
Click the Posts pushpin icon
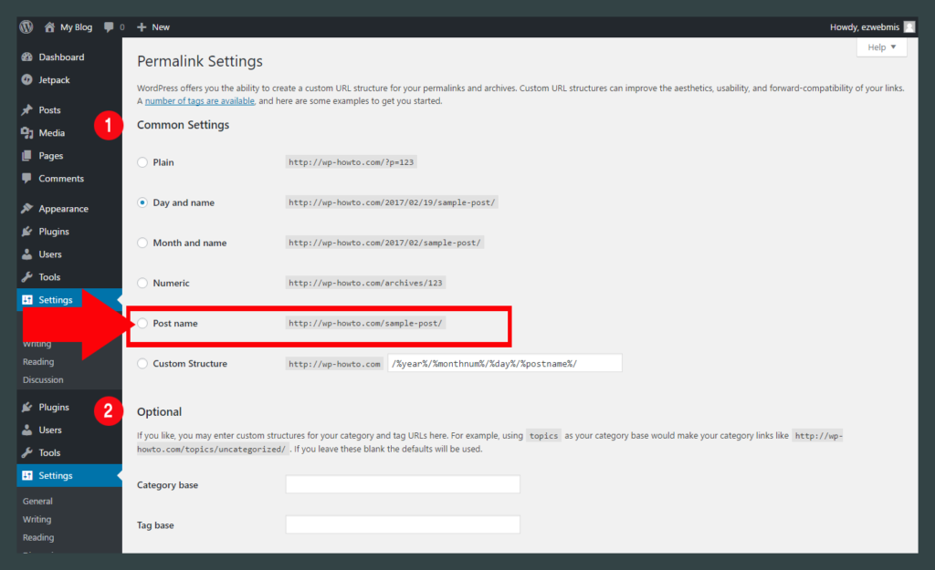point(26,110)
